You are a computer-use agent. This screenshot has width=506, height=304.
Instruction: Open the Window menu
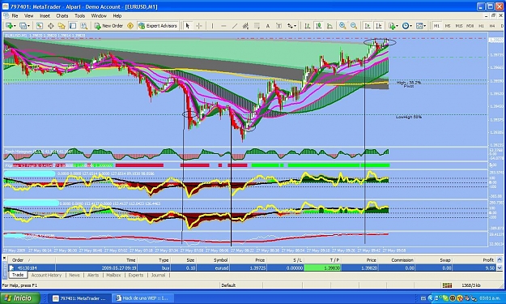99,16
